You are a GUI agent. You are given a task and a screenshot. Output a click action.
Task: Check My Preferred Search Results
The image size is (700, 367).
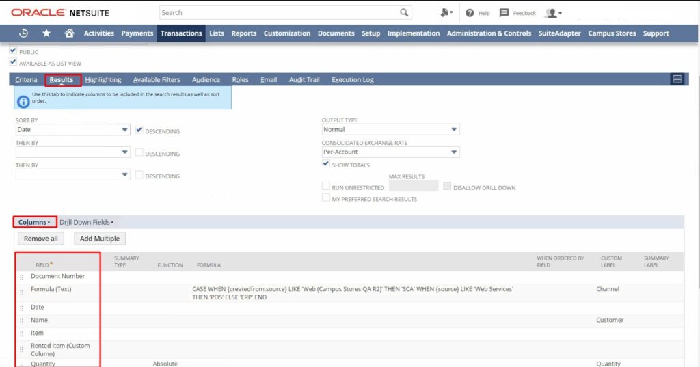click(326, 198)
